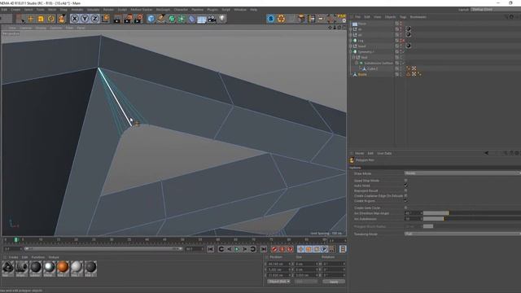Click the Camera object icon
The image size is (521, 293).
click(212, 19)
